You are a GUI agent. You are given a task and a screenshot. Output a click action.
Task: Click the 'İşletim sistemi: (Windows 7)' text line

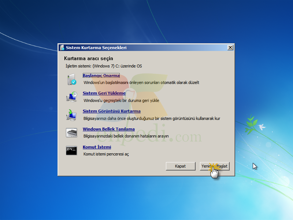coord(104,66)
